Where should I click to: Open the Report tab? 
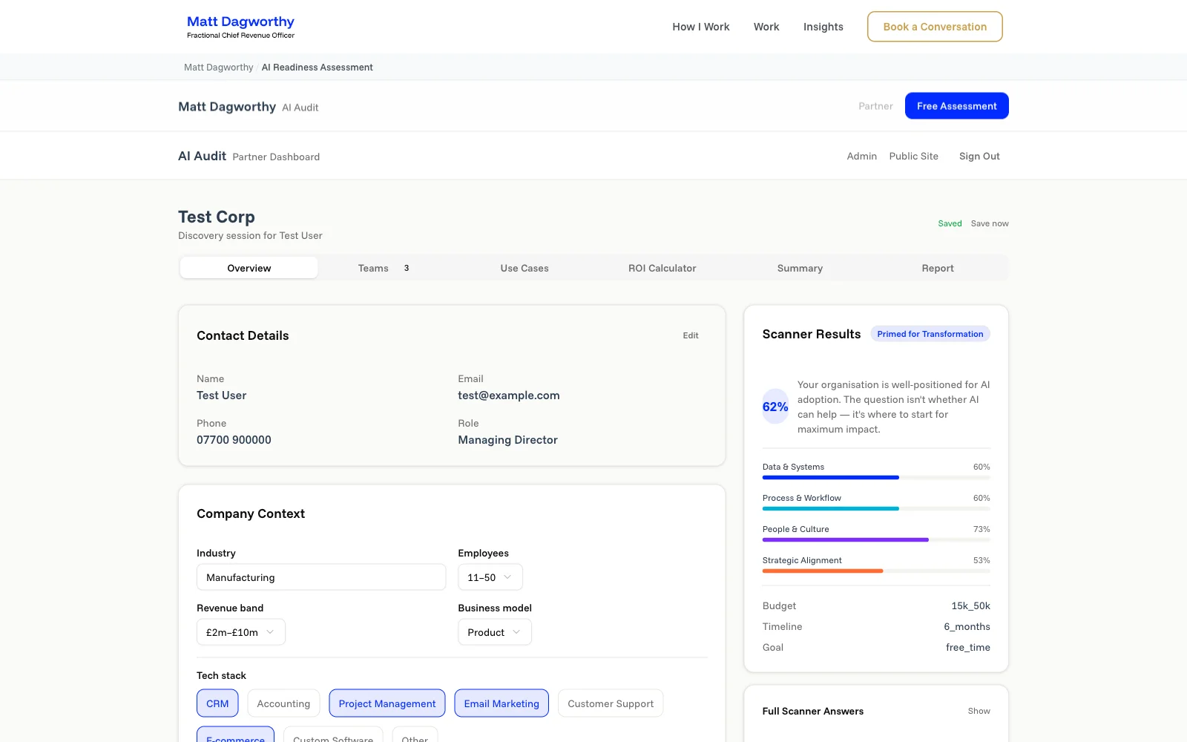[937, 268]
